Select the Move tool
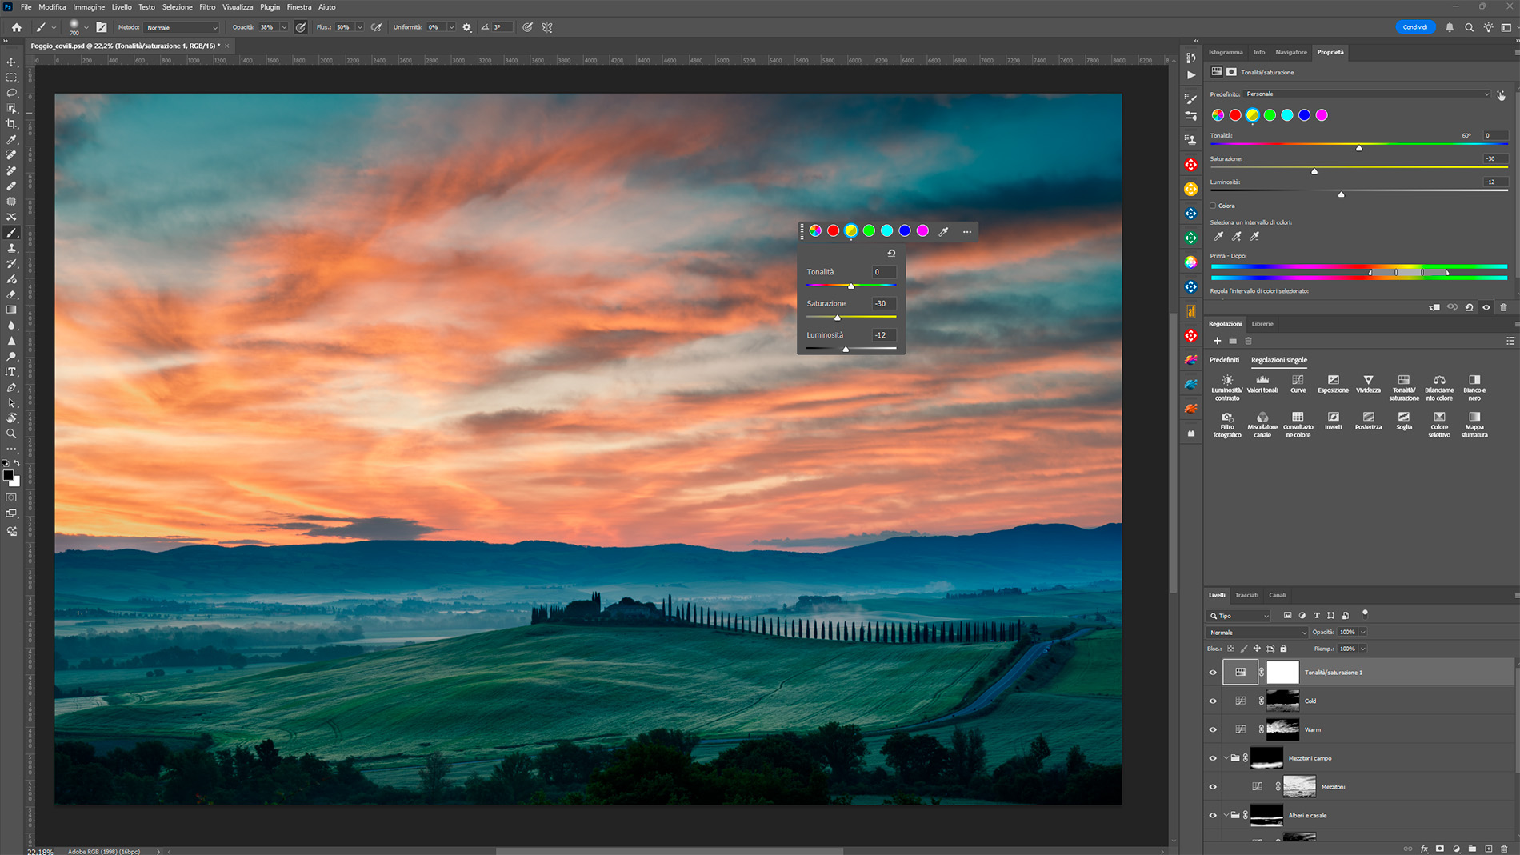Viewport: 1520px width, 855px height. point(11,62)
